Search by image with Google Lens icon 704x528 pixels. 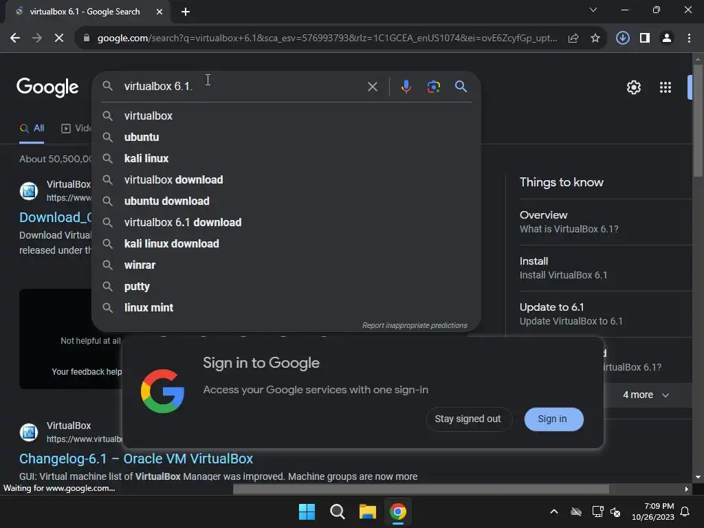pyautogui.click(x=434, y=87)
